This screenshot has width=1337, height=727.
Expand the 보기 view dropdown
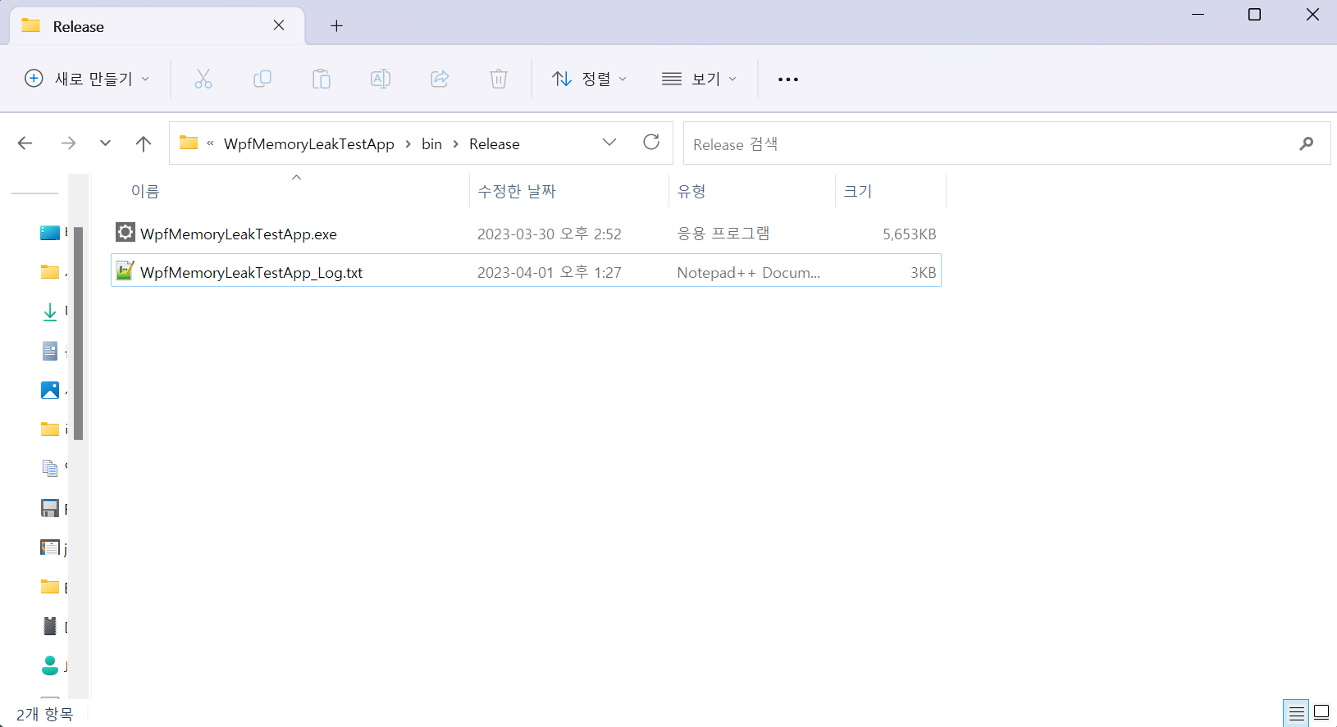[700, 79]
